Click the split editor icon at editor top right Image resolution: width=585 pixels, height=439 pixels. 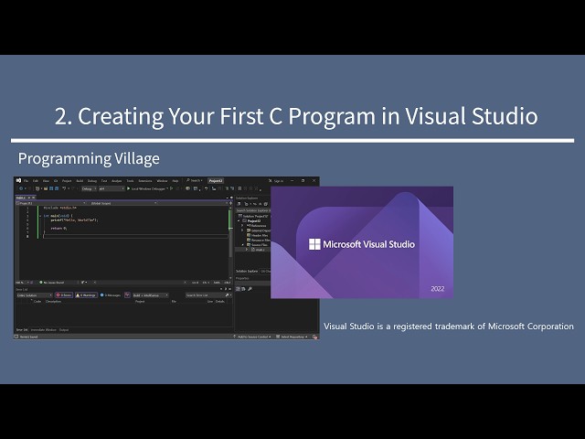pyautogui.click(x=230, y=203)
